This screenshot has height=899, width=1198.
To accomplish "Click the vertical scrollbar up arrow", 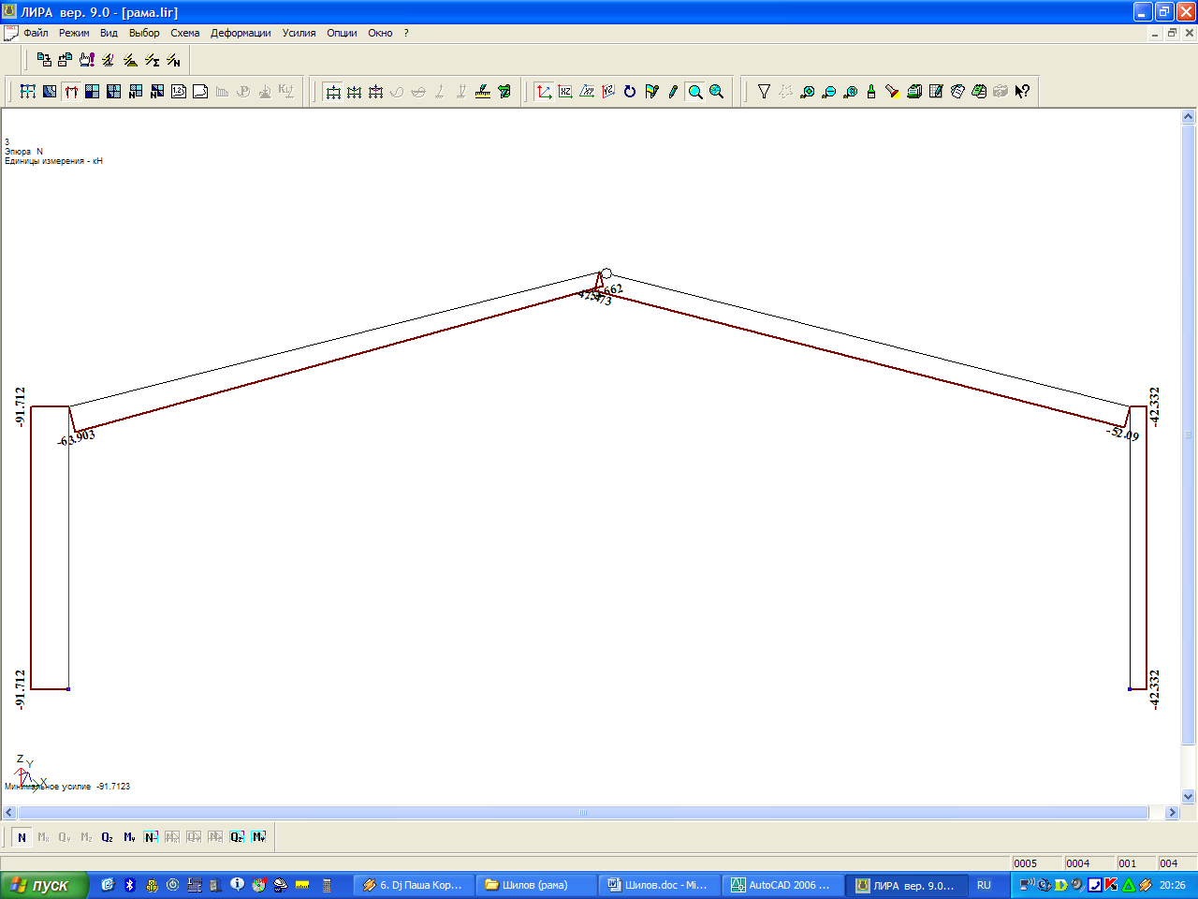I will coord(1189,117).
